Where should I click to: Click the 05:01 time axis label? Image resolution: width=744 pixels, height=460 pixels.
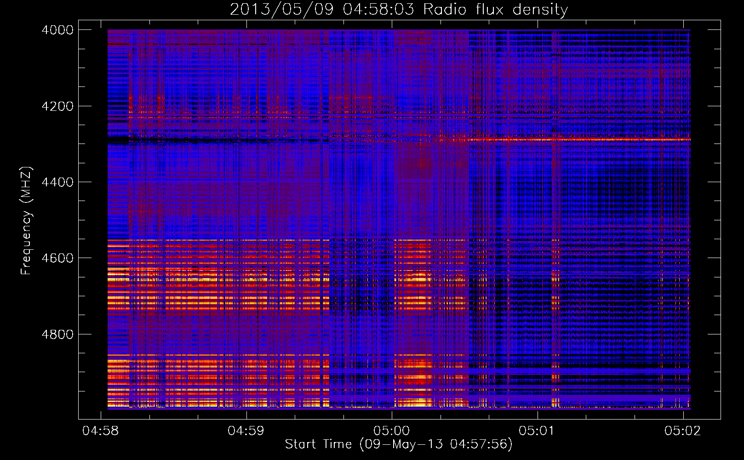point(537,431)
